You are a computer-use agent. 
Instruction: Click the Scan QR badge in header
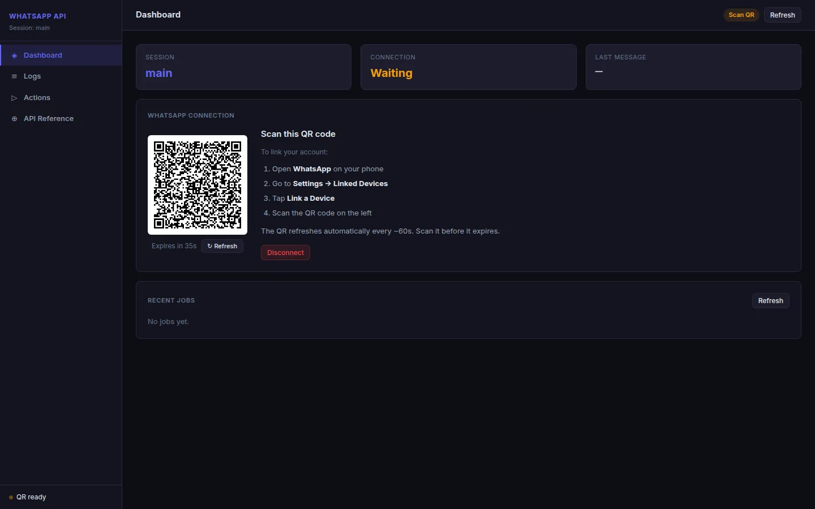741,15
